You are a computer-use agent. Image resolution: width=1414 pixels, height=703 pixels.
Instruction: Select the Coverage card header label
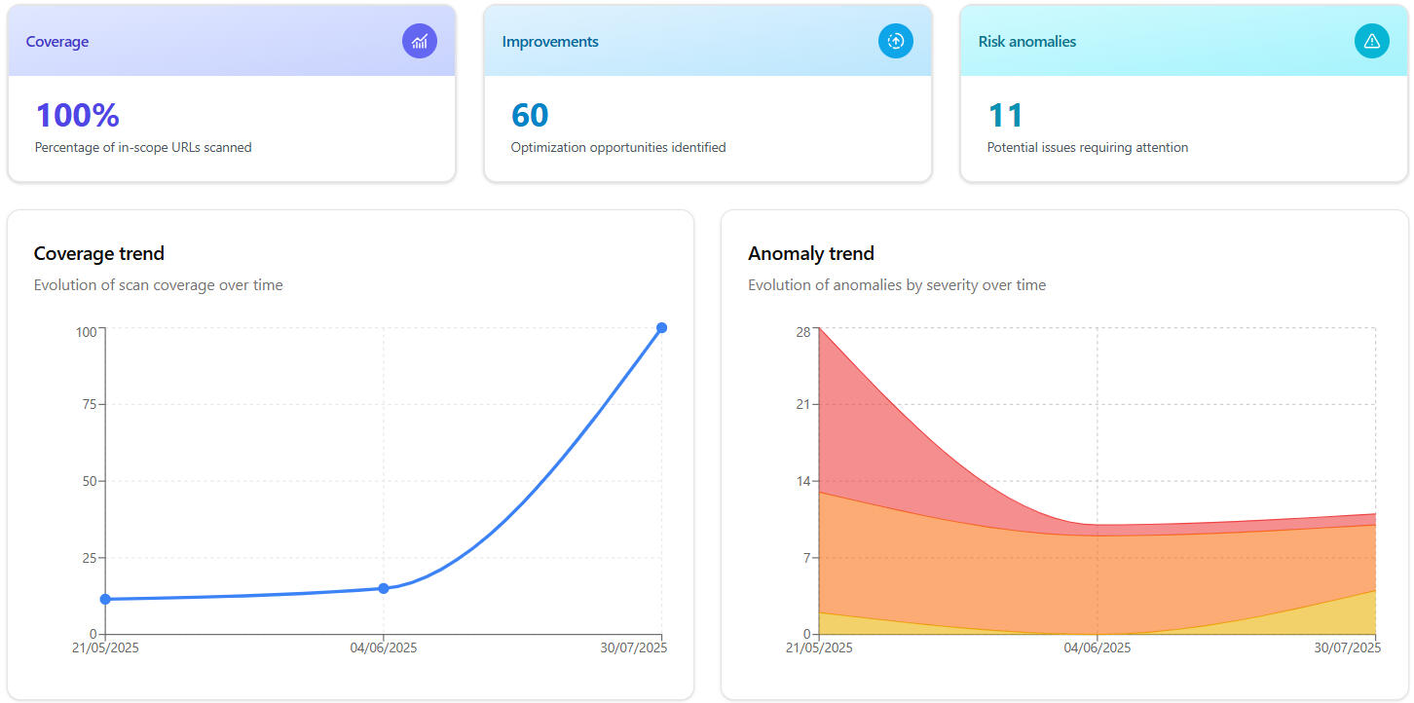(57, 42)
